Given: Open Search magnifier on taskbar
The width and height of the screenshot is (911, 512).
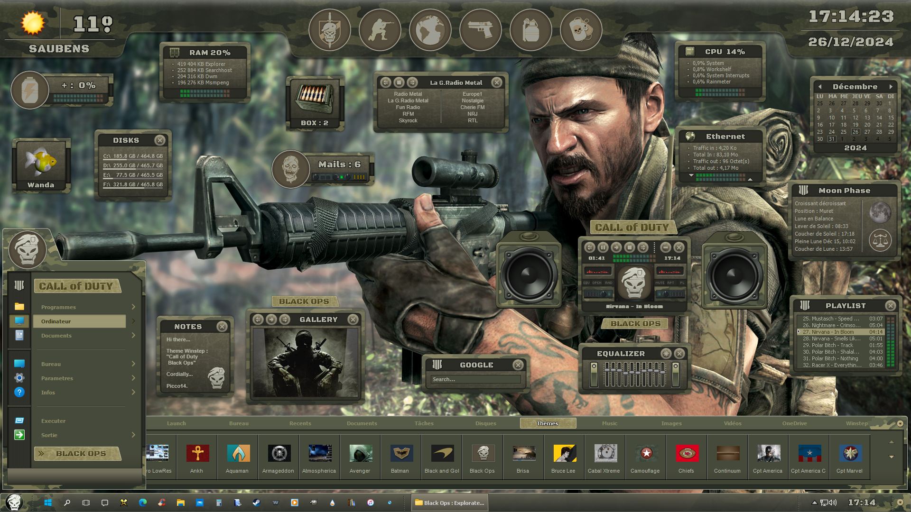Looking at the screenshot, I should (x=67, y=503).
